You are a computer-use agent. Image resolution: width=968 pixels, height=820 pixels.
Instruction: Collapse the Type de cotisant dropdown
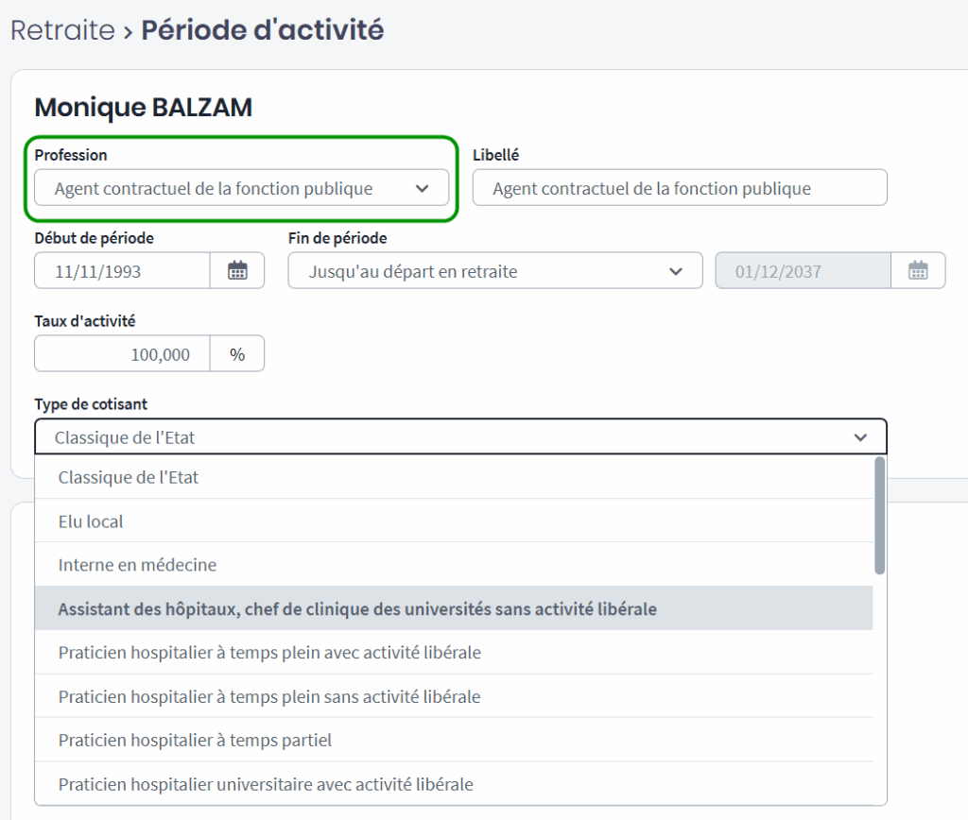tap(859, 437)
